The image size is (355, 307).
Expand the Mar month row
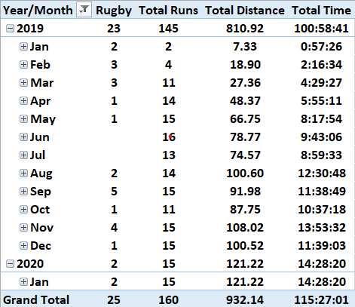point(23,83)
